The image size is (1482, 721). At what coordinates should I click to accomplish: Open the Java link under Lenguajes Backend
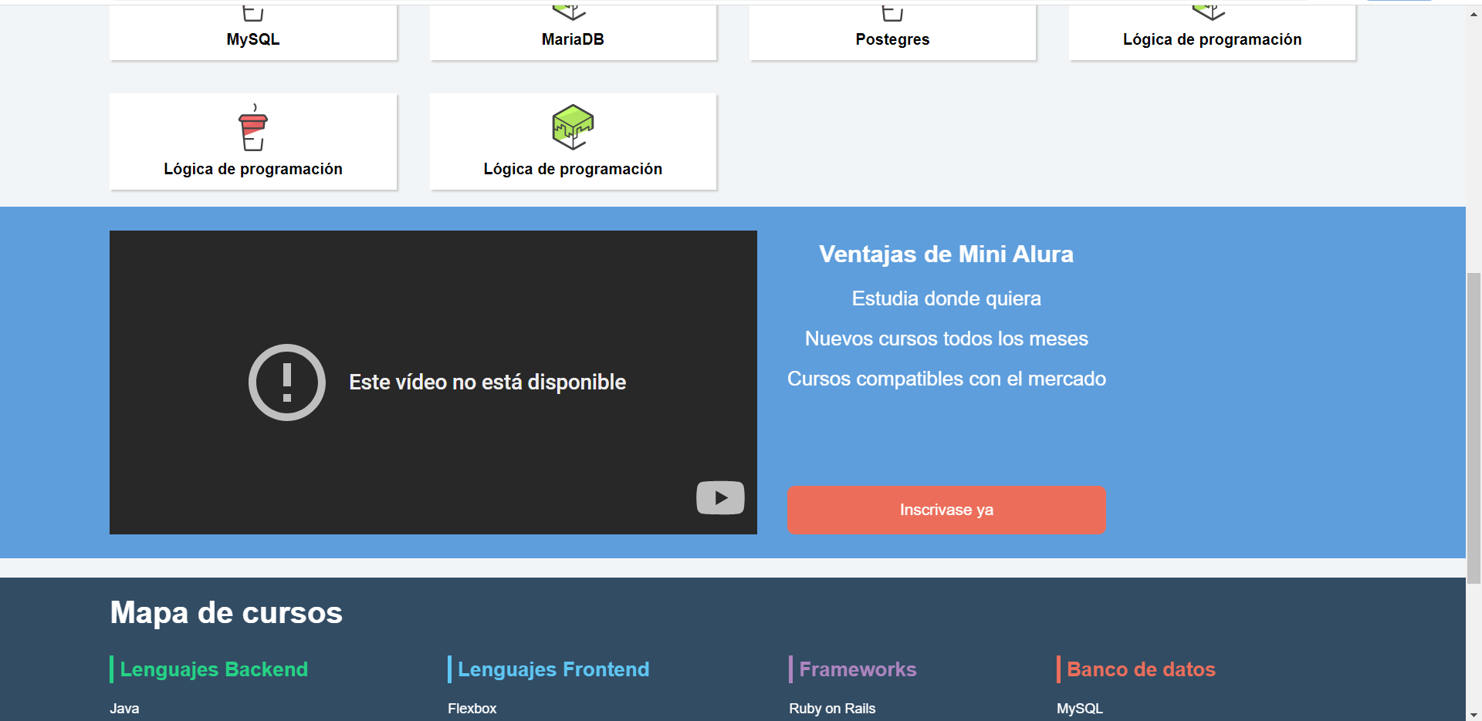tap(124, 709)
